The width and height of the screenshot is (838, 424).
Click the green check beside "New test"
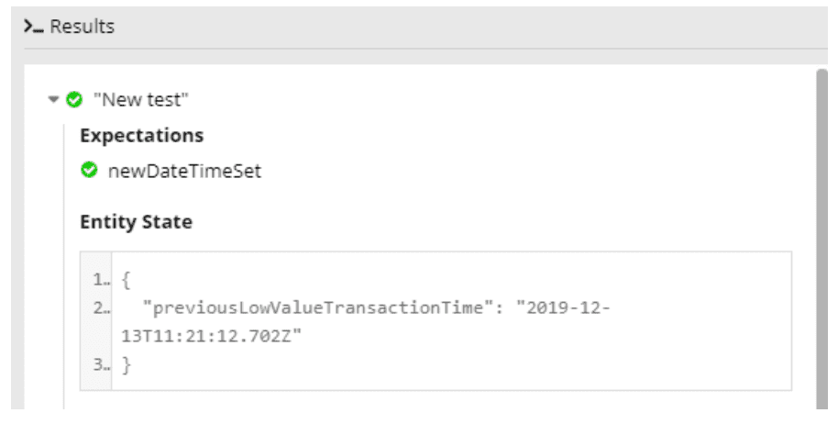74,99
